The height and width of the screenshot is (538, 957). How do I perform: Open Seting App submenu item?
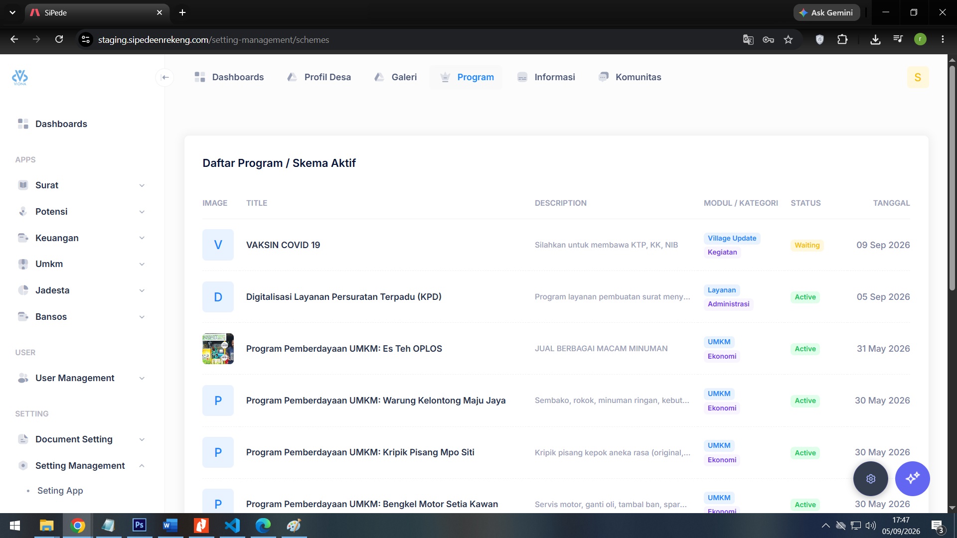click(x=60, y=491)
